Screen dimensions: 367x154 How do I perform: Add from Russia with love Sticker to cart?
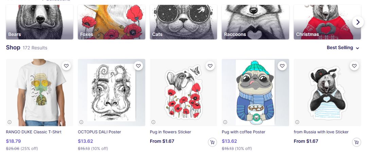click(356, 142)
